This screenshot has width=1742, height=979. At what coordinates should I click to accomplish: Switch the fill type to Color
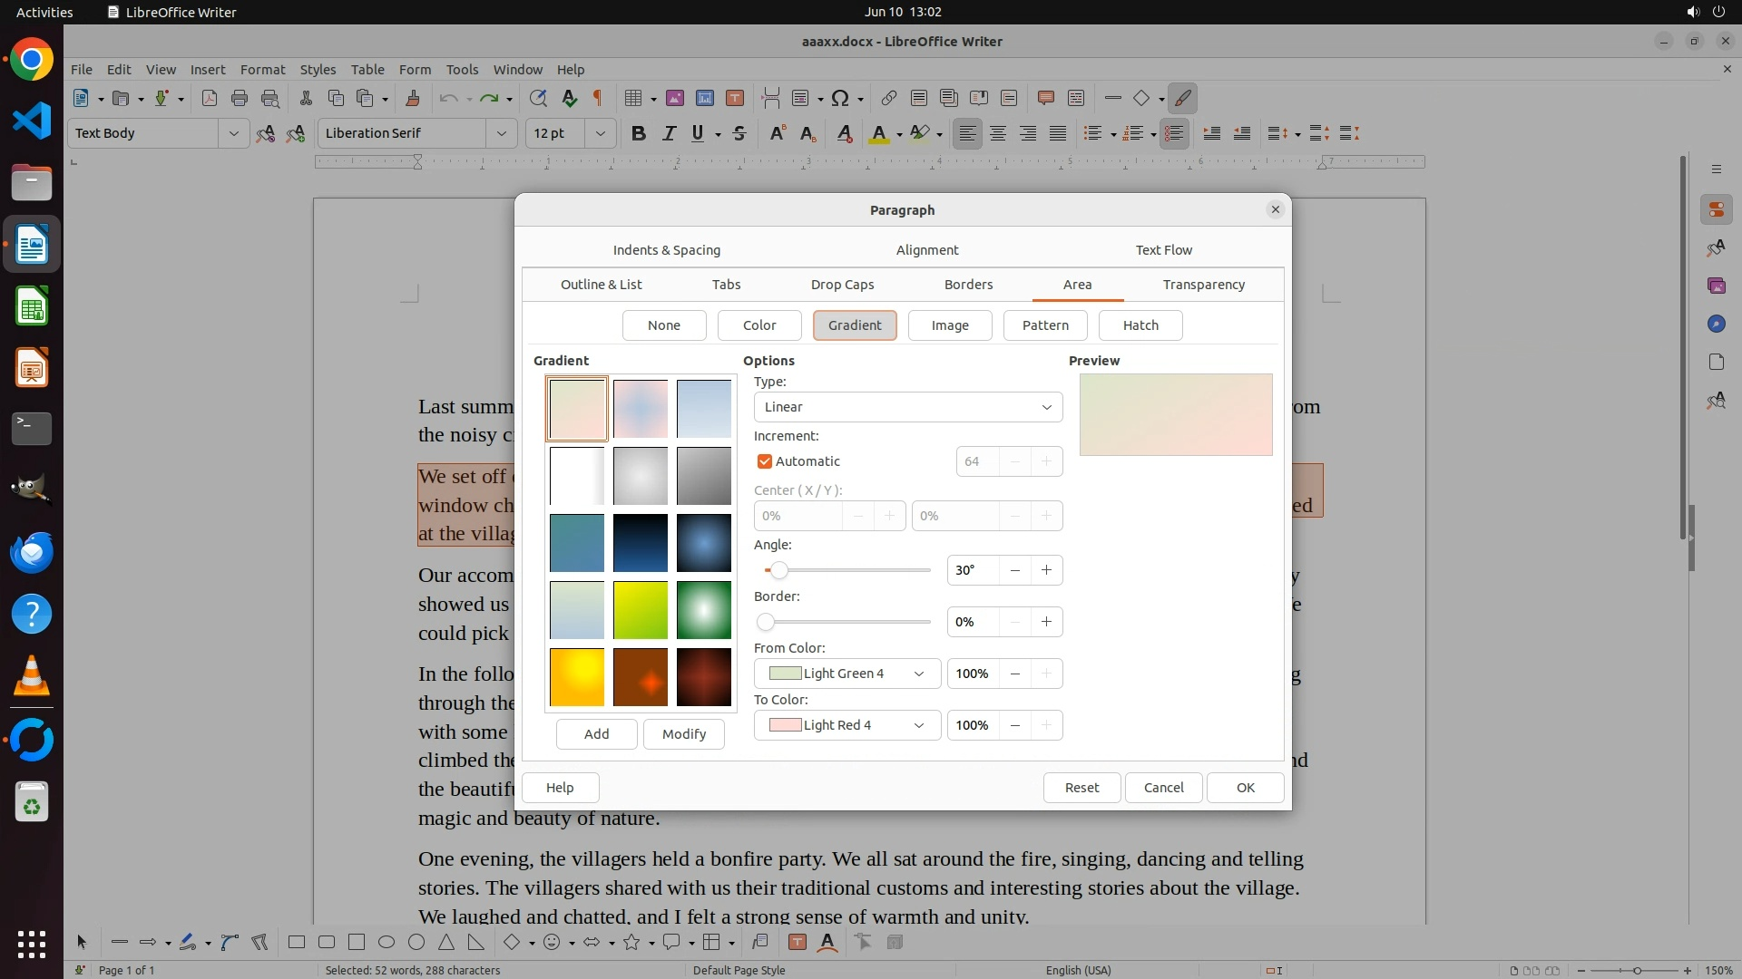pos(759,325)
